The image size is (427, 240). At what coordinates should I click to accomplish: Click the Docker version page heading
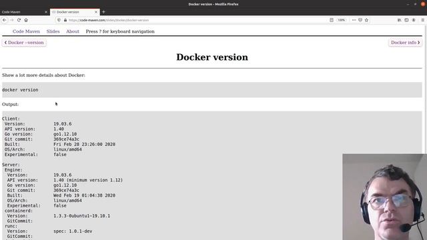coord(212,57)
